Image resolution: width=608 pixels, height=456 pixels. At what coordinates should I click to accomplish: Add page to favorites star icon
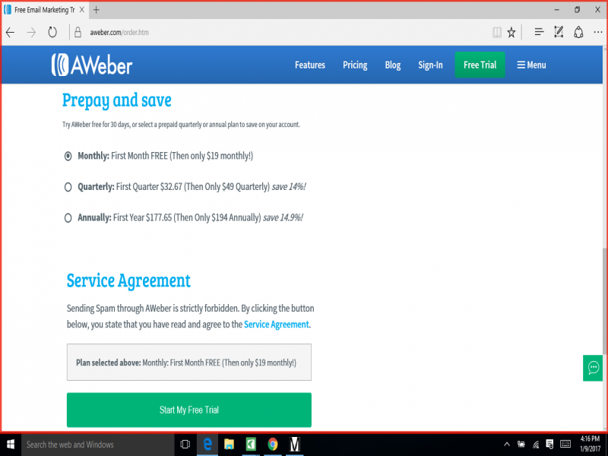pyautogui.click(x=511, y=32)
